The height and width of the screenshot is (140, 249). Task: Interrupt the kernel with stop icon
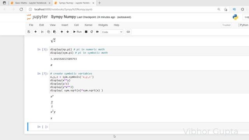(86, 32)
